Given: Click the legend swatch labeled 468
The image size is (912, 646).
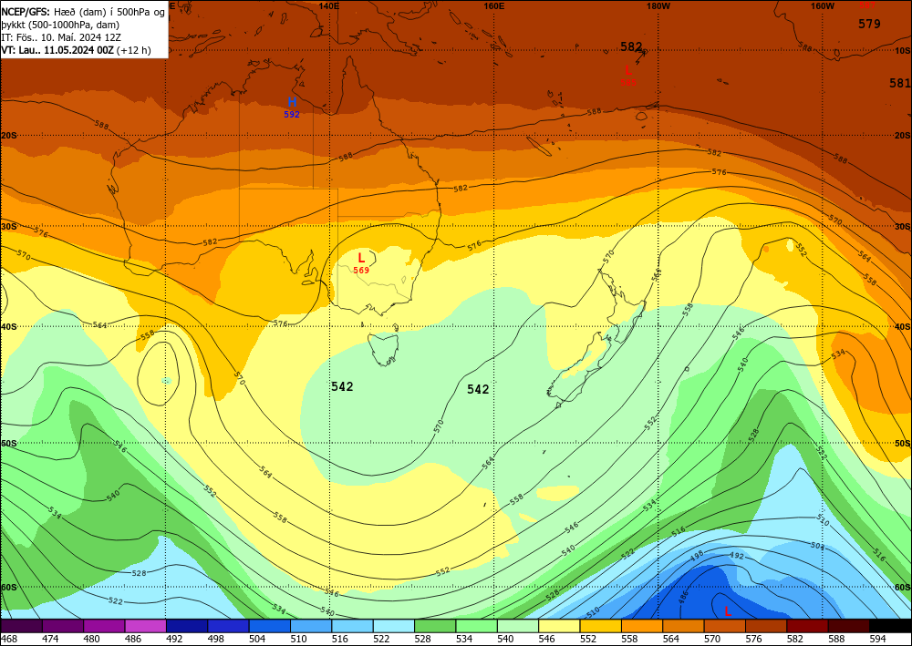Looking at the screenshot, I should tap(22, 626).
